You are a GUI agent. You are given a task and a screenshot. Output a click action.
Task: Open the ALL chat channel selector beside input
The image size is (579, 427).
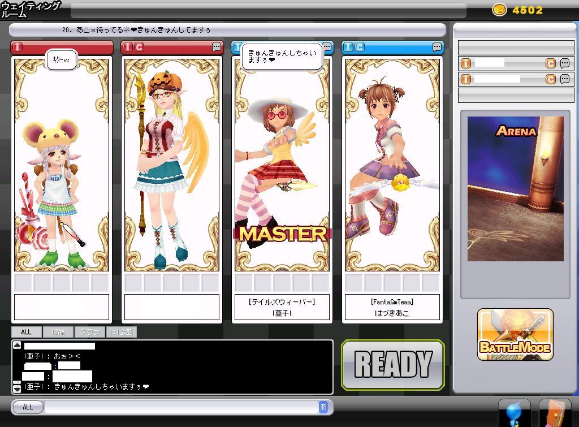(28, 407)
